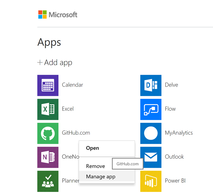Select the MyAnalytics circle tile icon
The width and height of the screenshot is (213, 194).
pyautogui.click(x=151, y=133)
